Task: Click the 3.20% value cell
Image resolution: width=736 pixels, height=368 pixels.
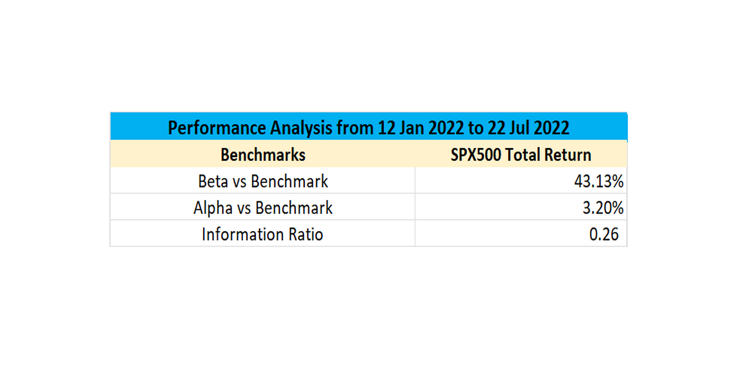Action: [x=521, y=207]
